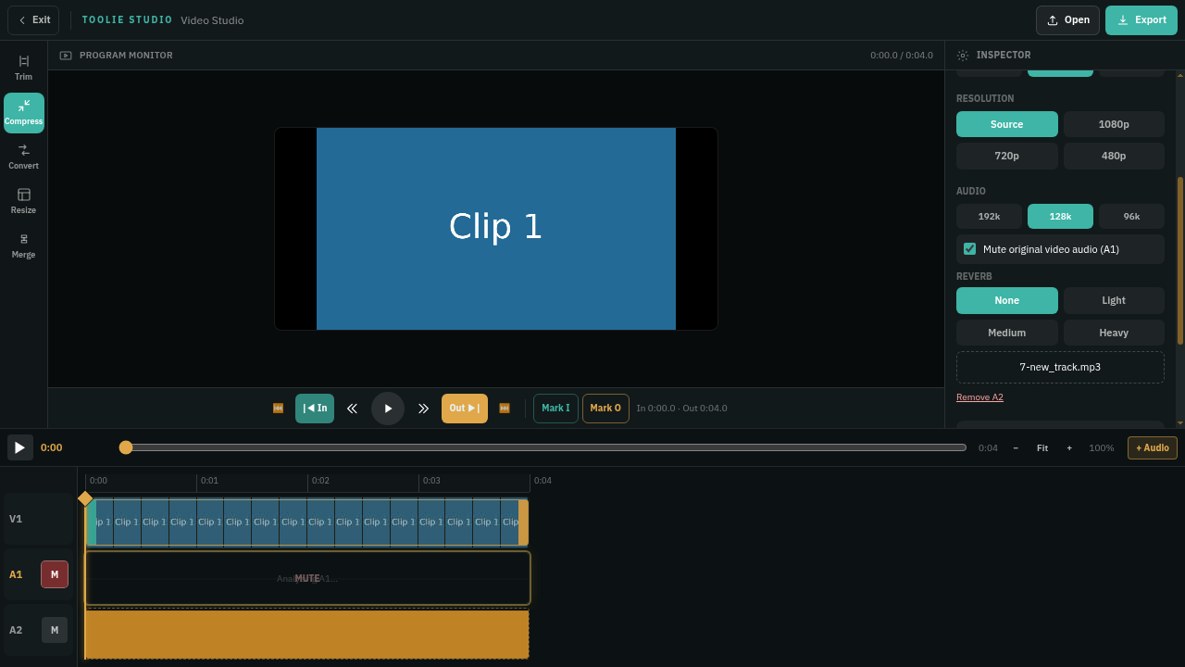Apply Medium reverb
The width and height of the screenshot is (1185, 667).
click(1007, 333)
